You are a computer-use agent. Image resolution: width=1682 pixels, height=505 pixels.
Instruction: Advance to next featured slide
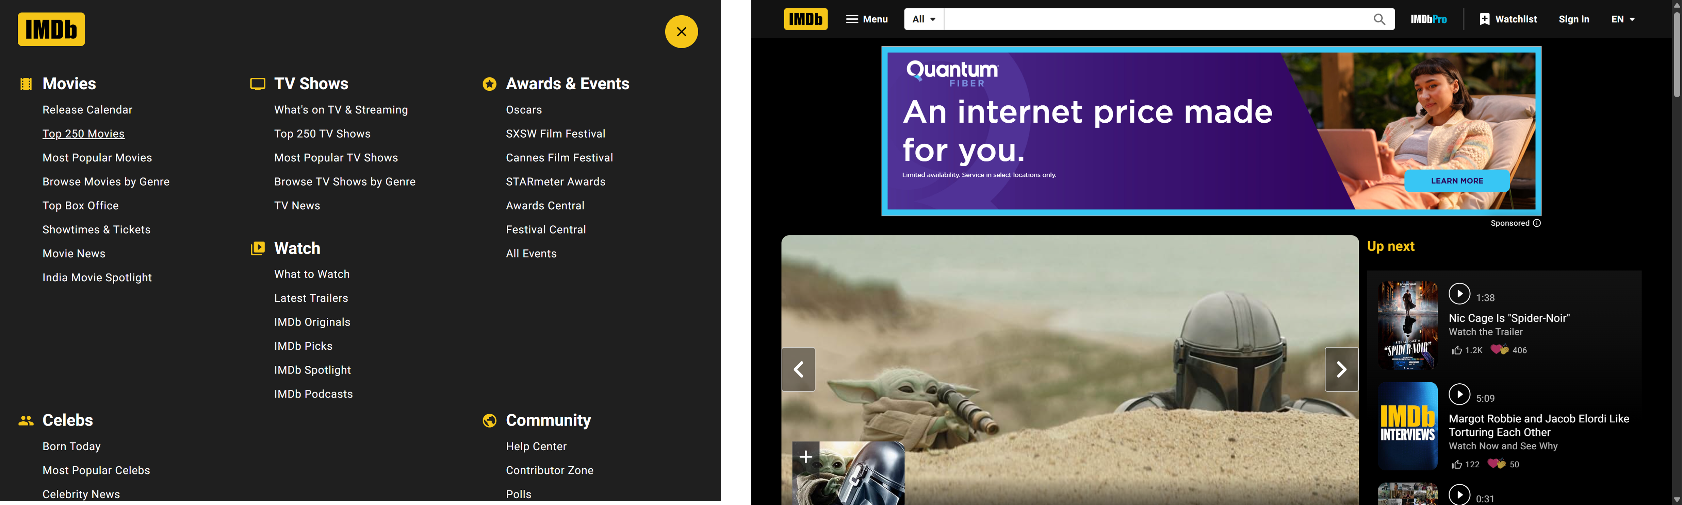1341,369
